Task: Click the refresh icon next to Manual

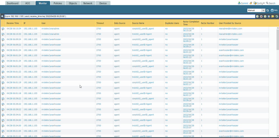Action: tap(268, 10)
